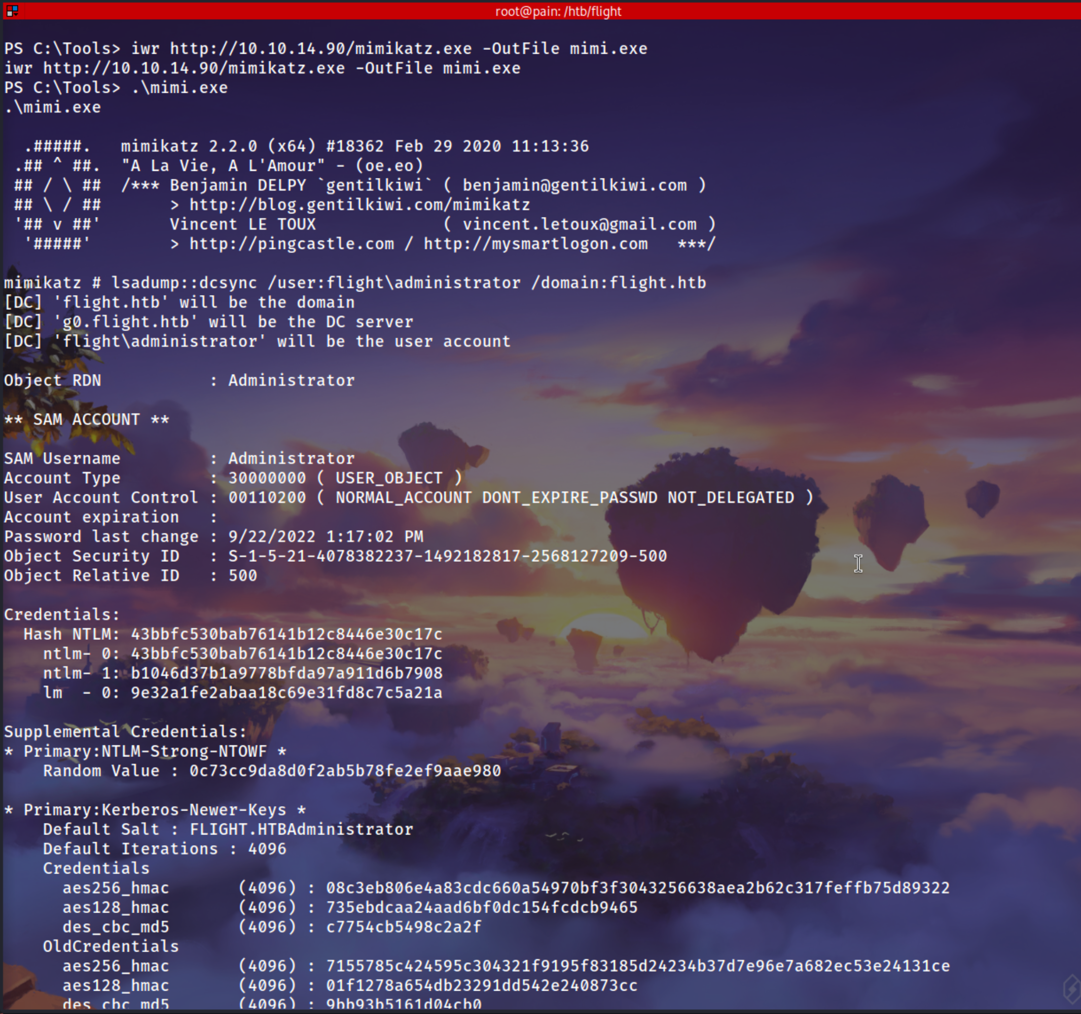The height and width of the screenshot is (1014, 1081).
Task: Click the http://mysmartlogon.com URL
Action: [x=535, y=244]
